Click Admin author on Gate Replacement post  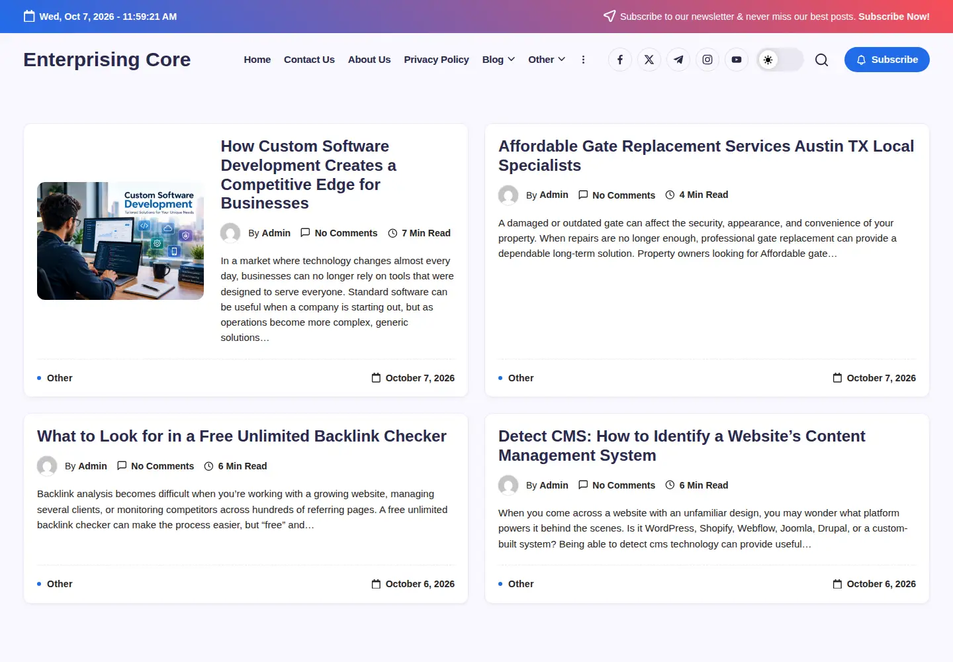[x=554, y=195]
